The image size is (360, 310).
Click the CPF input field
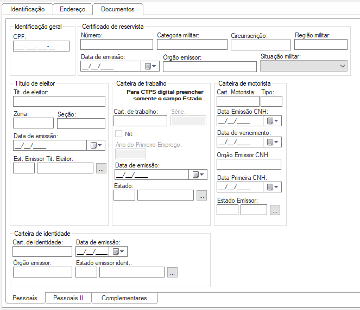pyautogui.click(x=41, y=47)
